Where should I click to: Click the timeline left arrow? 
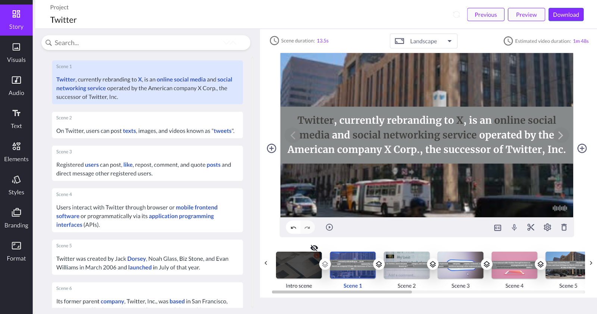266,263
